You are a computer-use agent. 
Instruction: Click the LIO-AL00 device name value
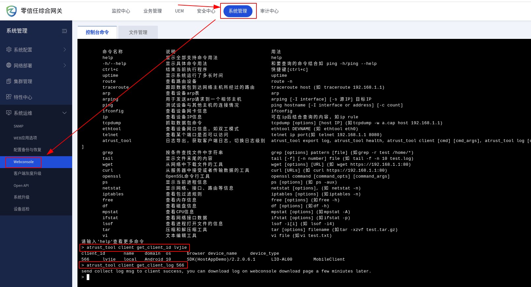[x=282, y=259]
